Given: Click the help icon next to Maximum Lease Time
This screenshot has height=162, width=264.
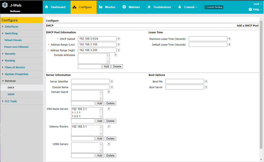Looking at the screenshot, I should point(229,39).
